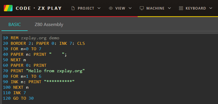Expand the View menu chevron

(x=130, y=8)
